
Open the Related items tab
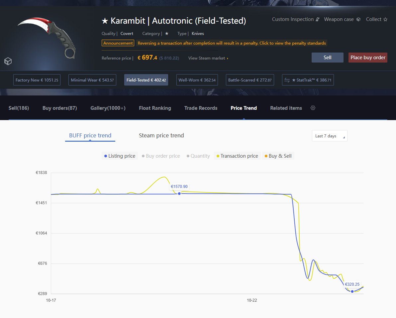286,108
